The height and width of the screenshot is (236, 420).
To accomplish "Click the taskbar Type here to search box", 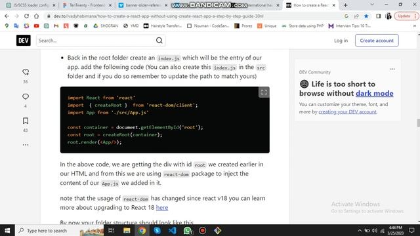I will click(x=59, y=230).
